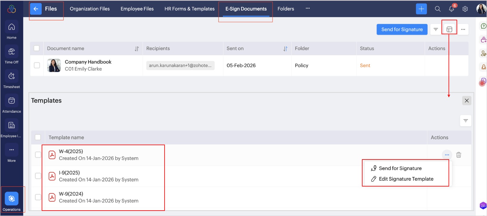Open the W-4(2025) row actions ellipsis menu
The image size is (487, 216).
pos(447,155)
